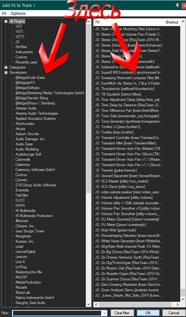Select JS: Zoom Analyzer Demo effect
The height and width of the screenshot is (317, 186).
click(x=128, y=290)
